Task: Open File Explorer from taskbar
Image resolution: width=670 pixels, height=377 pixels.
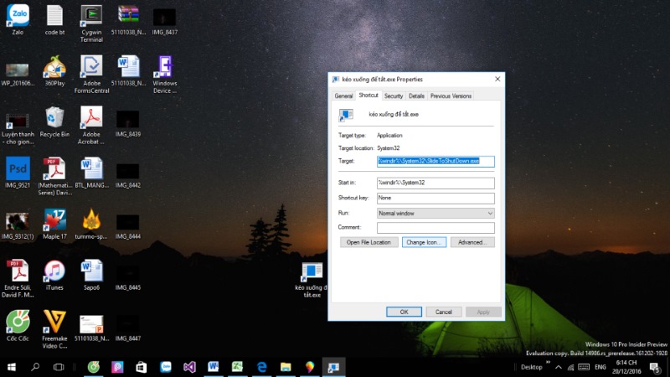Action: click(286, 367)
